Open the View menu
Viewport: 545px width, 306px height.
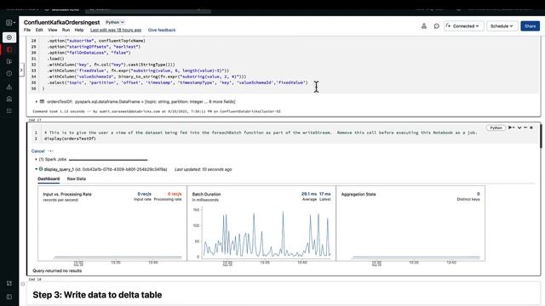[53, 30]
